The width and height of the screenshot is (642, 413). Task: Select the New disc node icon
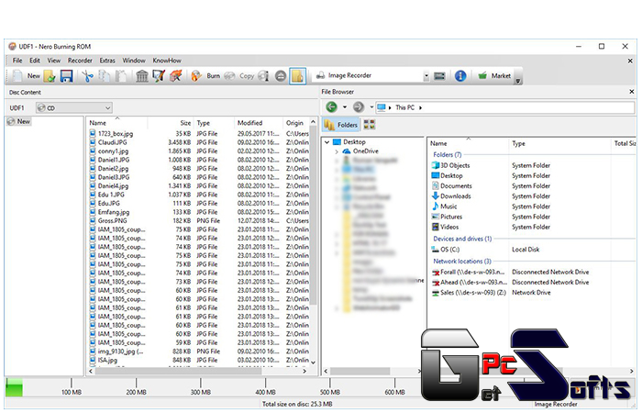[11, 121]
